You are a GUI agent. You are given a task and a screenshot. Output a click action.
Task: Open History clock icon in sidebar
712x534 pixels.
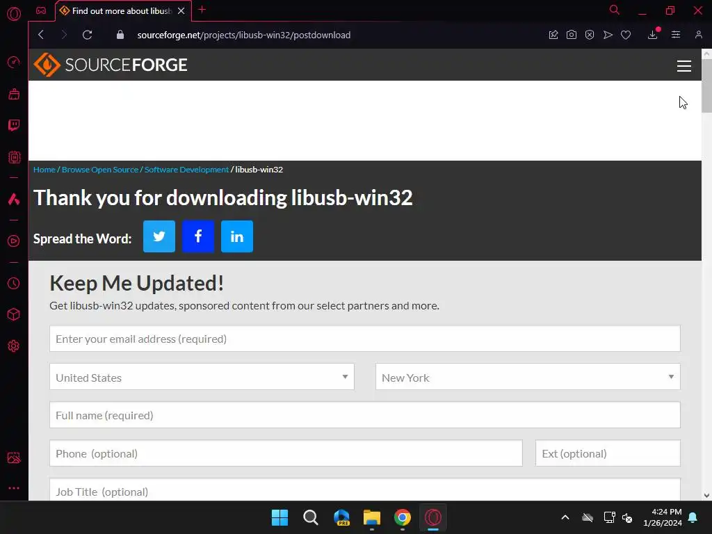point(14,284)
